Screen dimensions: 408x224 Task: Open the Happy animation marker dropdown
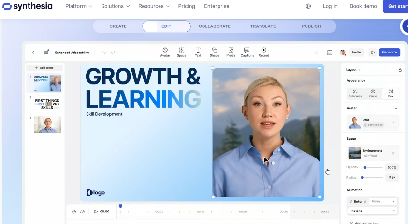click(383, 201)
